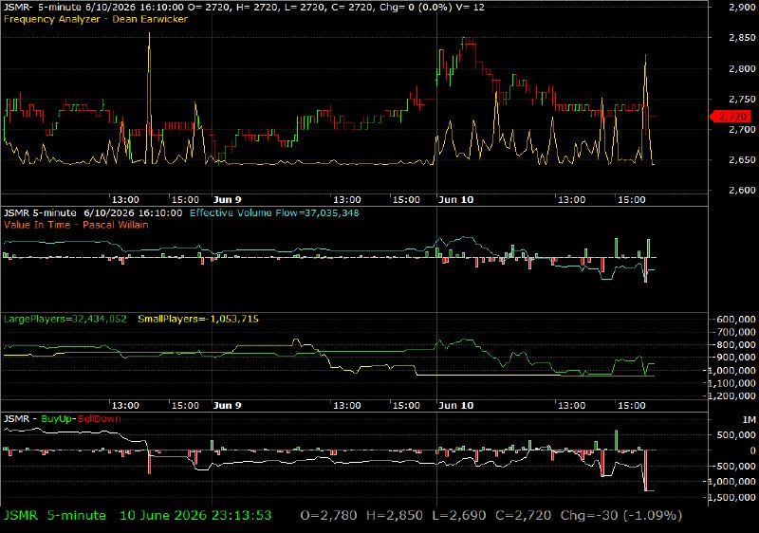Select the 2,800 price axis label
759x533 pixels.
[x=742, y=68]
